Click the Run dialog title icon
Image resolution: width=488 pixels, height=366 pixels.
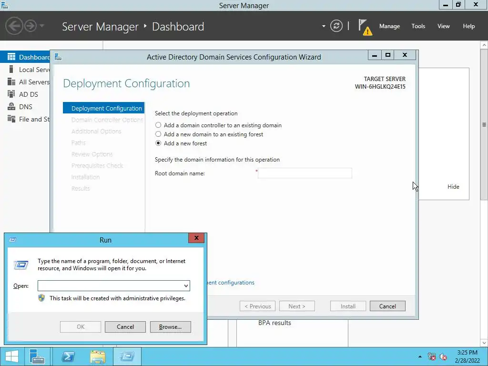[x=13, y=240]
